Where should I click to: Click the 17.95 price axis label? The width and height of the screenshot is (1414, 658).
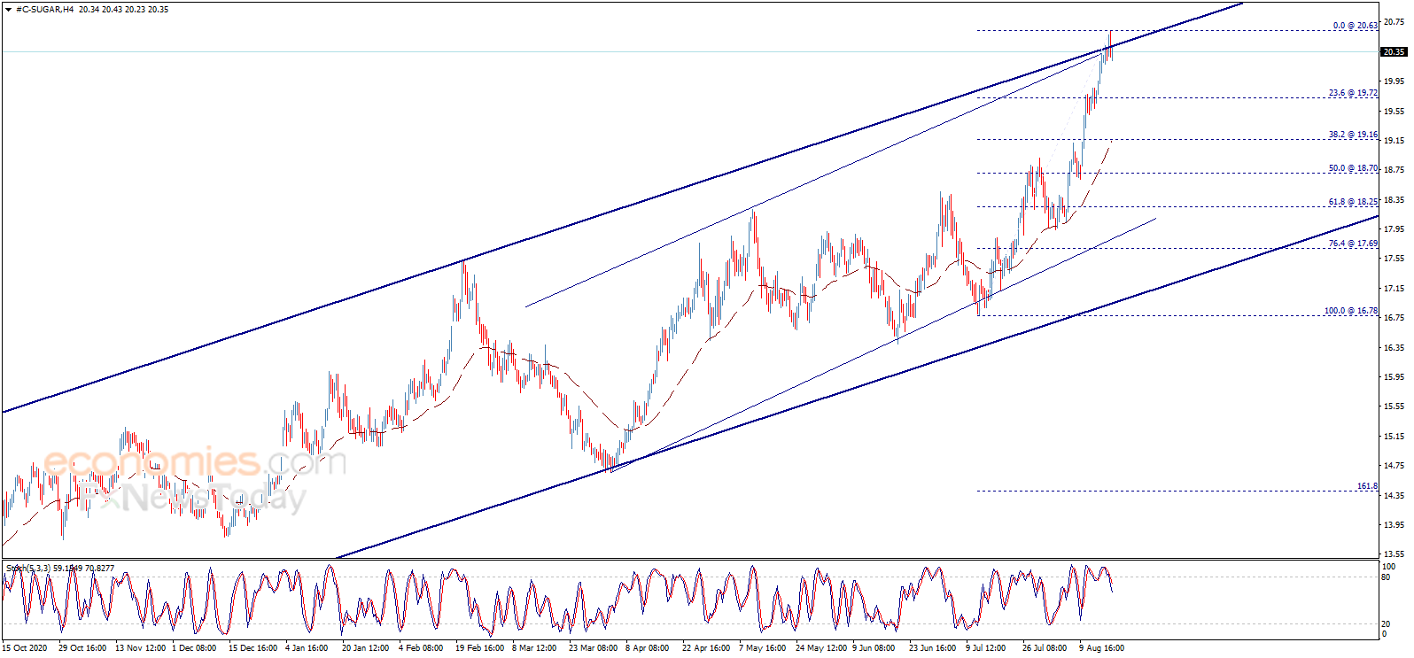(x=1395, y=229)
